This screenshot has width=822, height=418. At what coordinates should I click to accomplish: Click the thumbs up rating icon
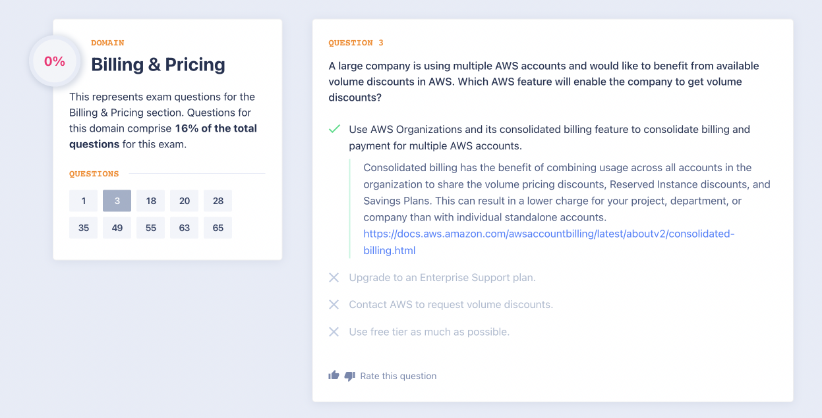click(334, 375)
